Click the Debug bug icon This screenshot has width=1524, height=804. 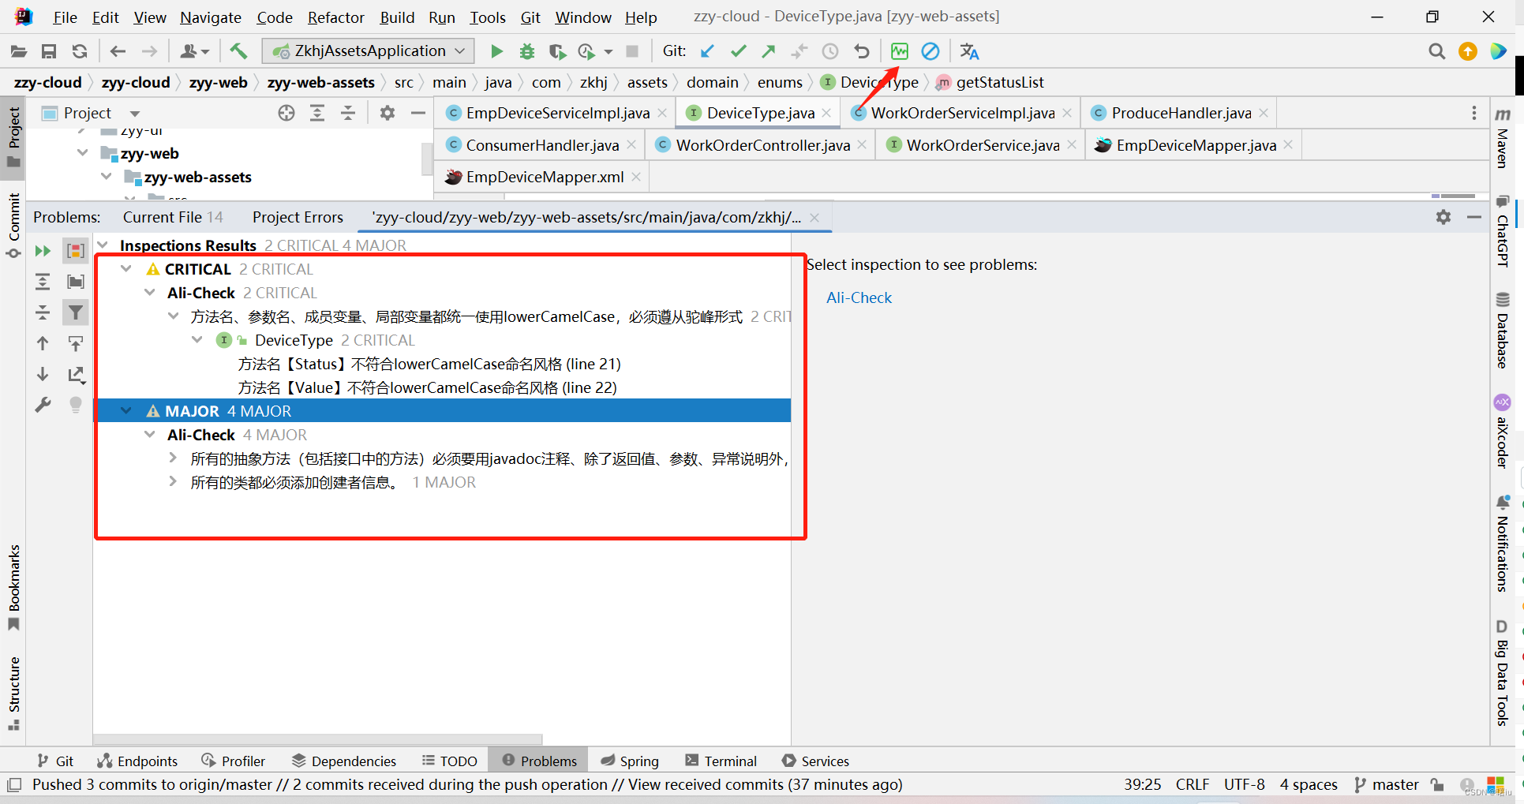click(526, 51)
